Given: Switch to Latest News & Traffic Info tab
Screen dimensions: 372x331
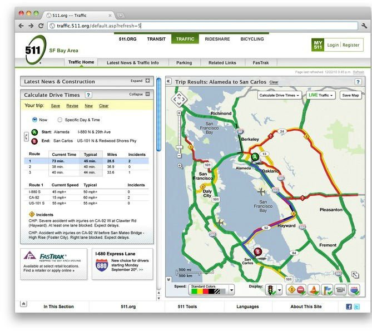Looking at the screenshot, I should tap(133, 63).
